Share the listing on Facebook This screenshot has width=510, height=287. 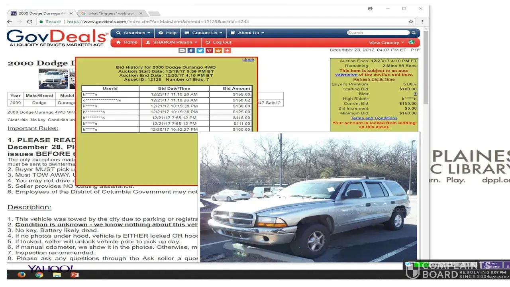(x=191, y=50)
